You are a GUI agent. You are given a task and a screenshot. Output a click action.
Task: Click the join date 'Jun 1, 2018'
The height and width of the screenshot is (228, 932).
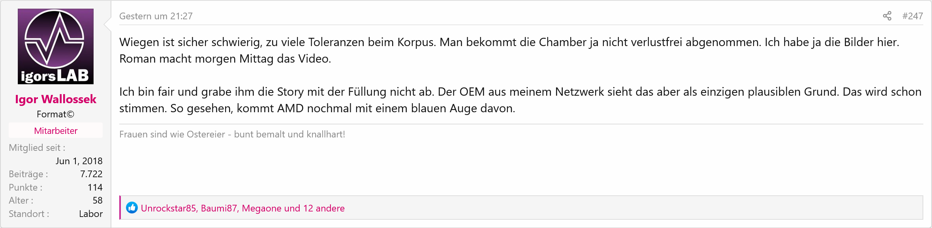79,161
